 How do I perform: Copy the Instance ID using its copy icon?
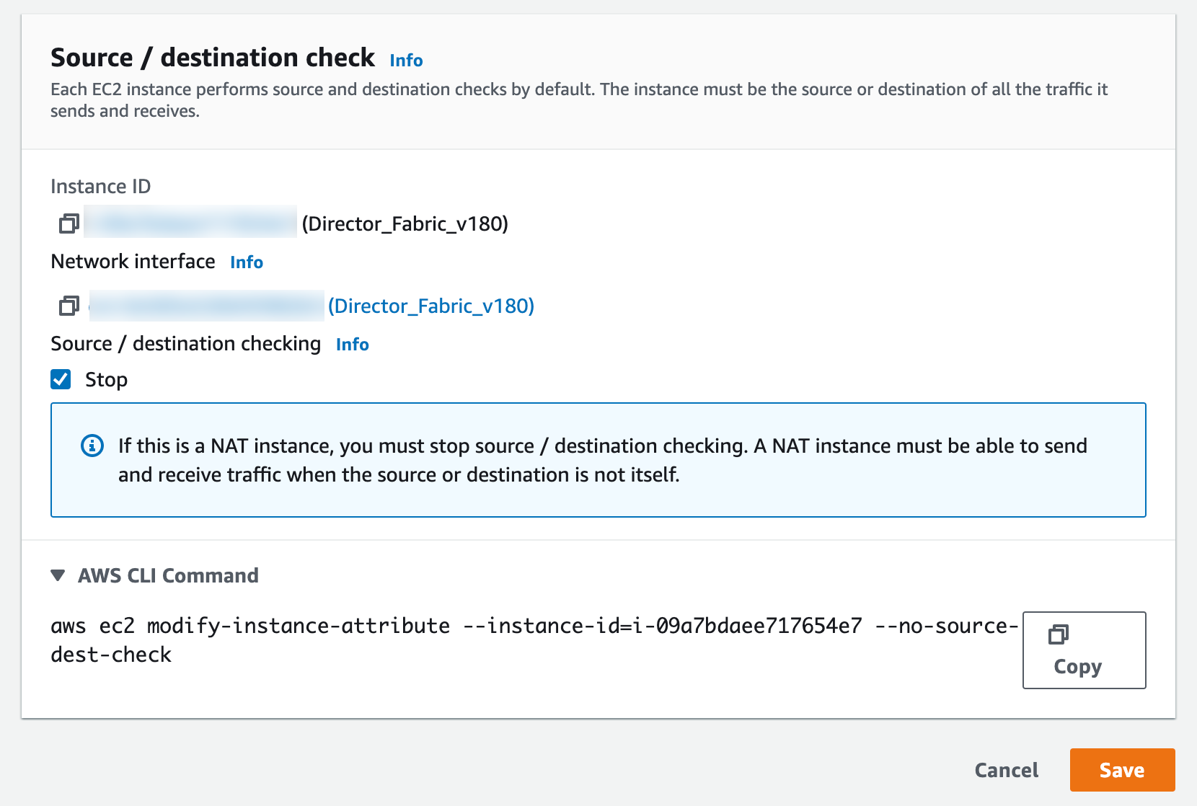[69, 223]
